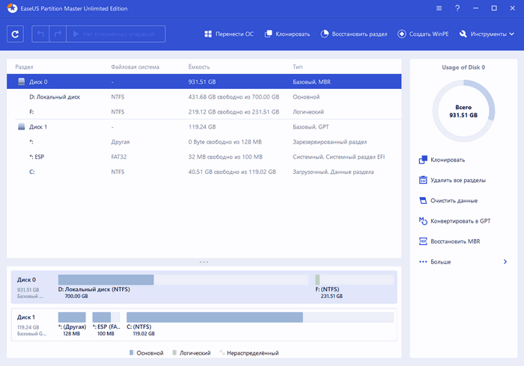This screenshot has height=366, width=524.
Task: Click the refresh icon in toolbar
Action: (x=16, y=34)
